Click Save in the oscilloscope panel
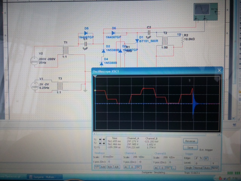Viewport: 241px width, 181px height. point(190,147)
